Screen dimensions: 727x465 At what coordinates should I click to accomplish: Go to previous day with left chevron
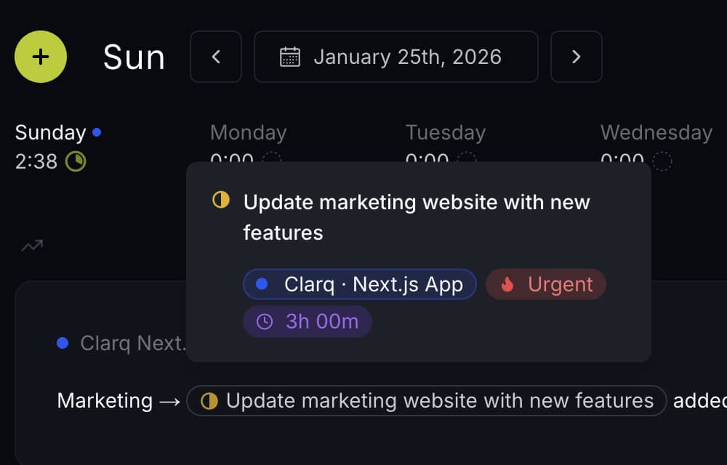click(216, 57)
